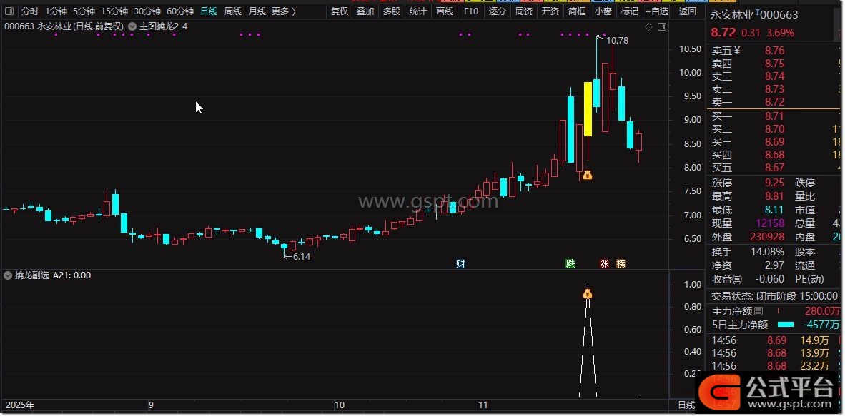The width and height of the screenshot is (845, 416).
Task: Click the yellow highlighted candlestick
Action: (588, 108)
